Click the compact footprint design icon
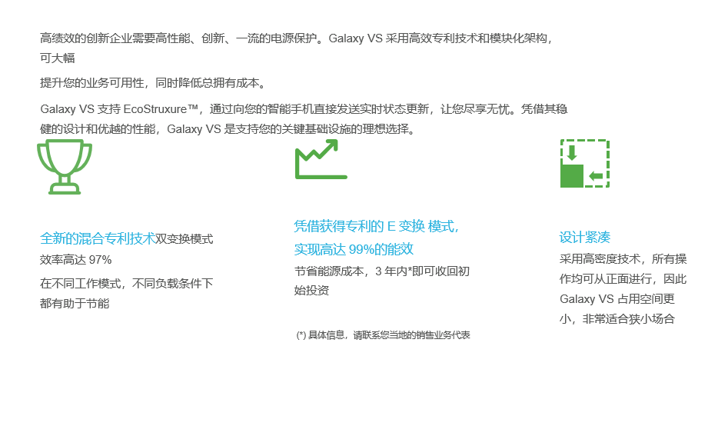 coord(585,164)
